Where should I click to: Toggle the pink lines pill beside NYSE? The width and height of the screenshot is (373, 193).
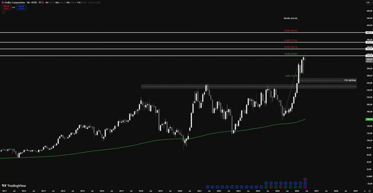[43, 3]
